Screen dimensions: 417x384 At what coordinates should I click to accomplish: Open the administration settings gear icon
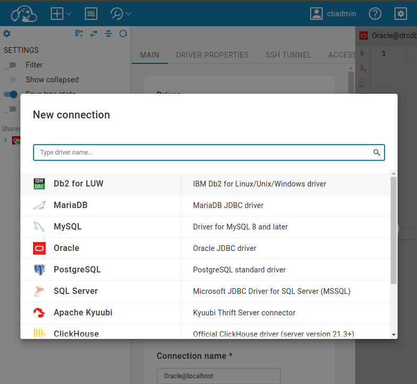point(401,14)
